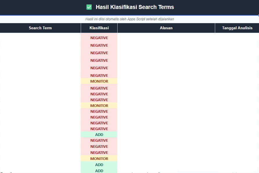Select the 'Klasifikasi' column header
Viewport: 259px width, 173px height.
tap(99, 28)
